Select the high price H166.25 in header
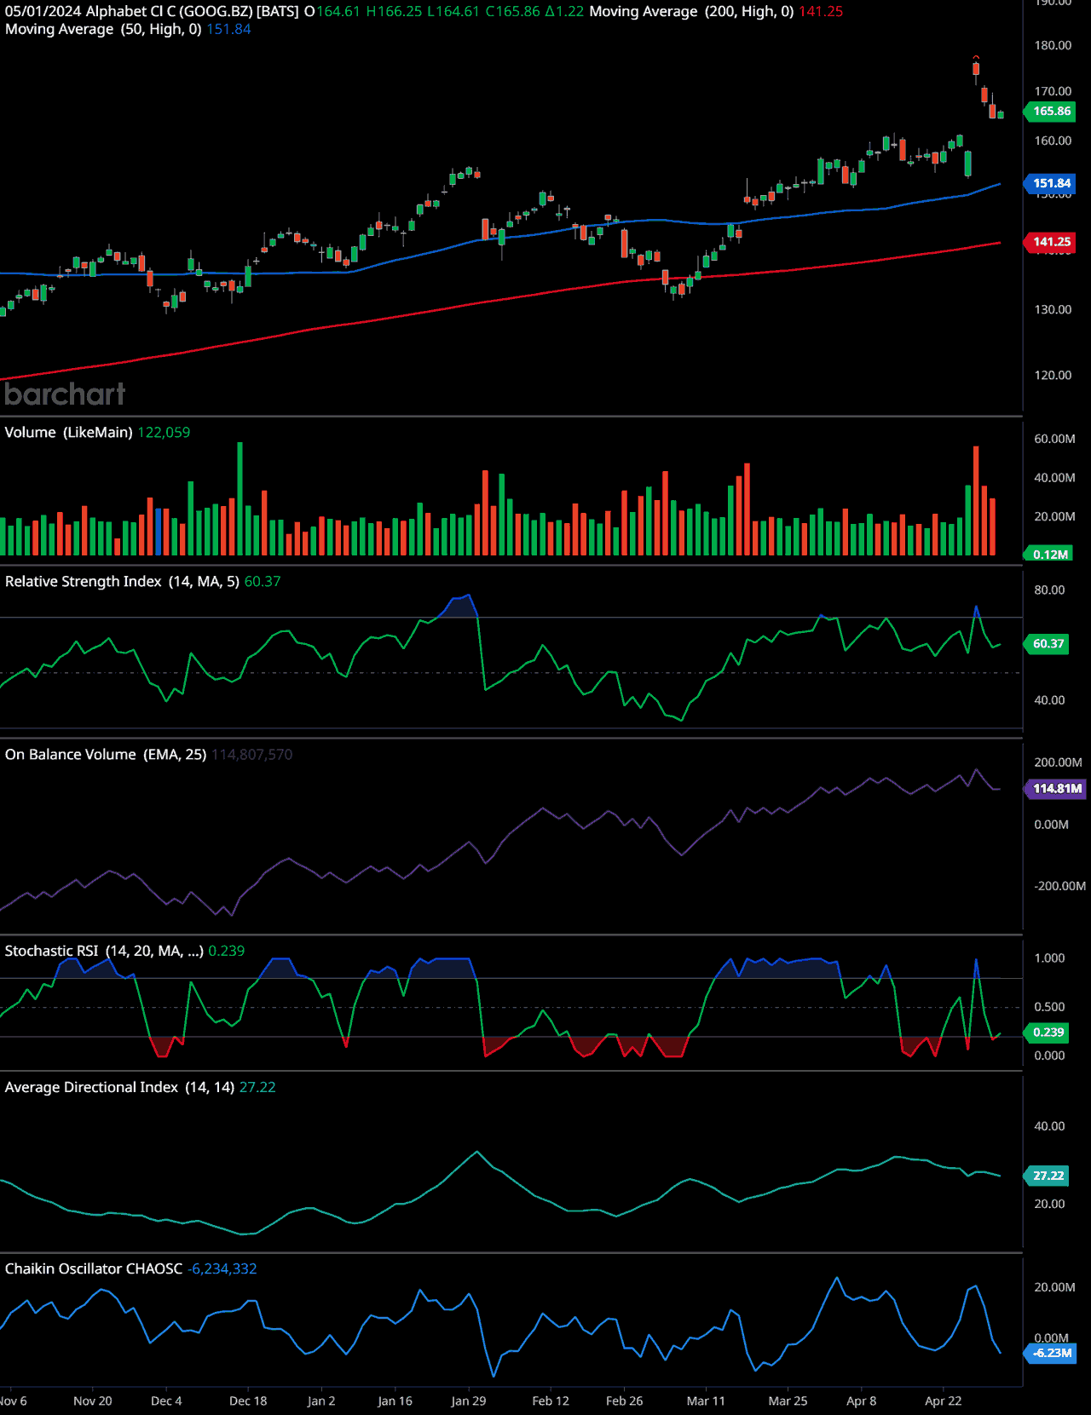Viewport: 1091px width, 1415px height. [394, 11]
